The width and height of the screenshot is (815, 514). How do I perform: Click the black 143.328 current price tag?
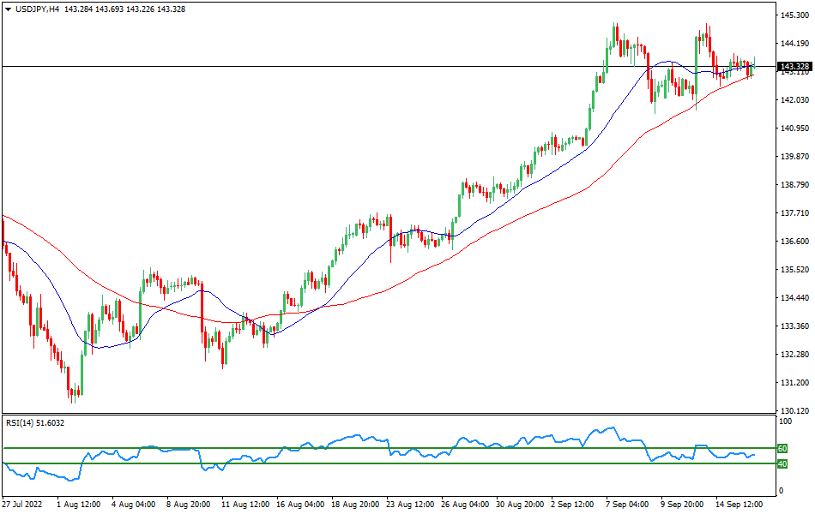pyautogui.click(x=794, y=66)
